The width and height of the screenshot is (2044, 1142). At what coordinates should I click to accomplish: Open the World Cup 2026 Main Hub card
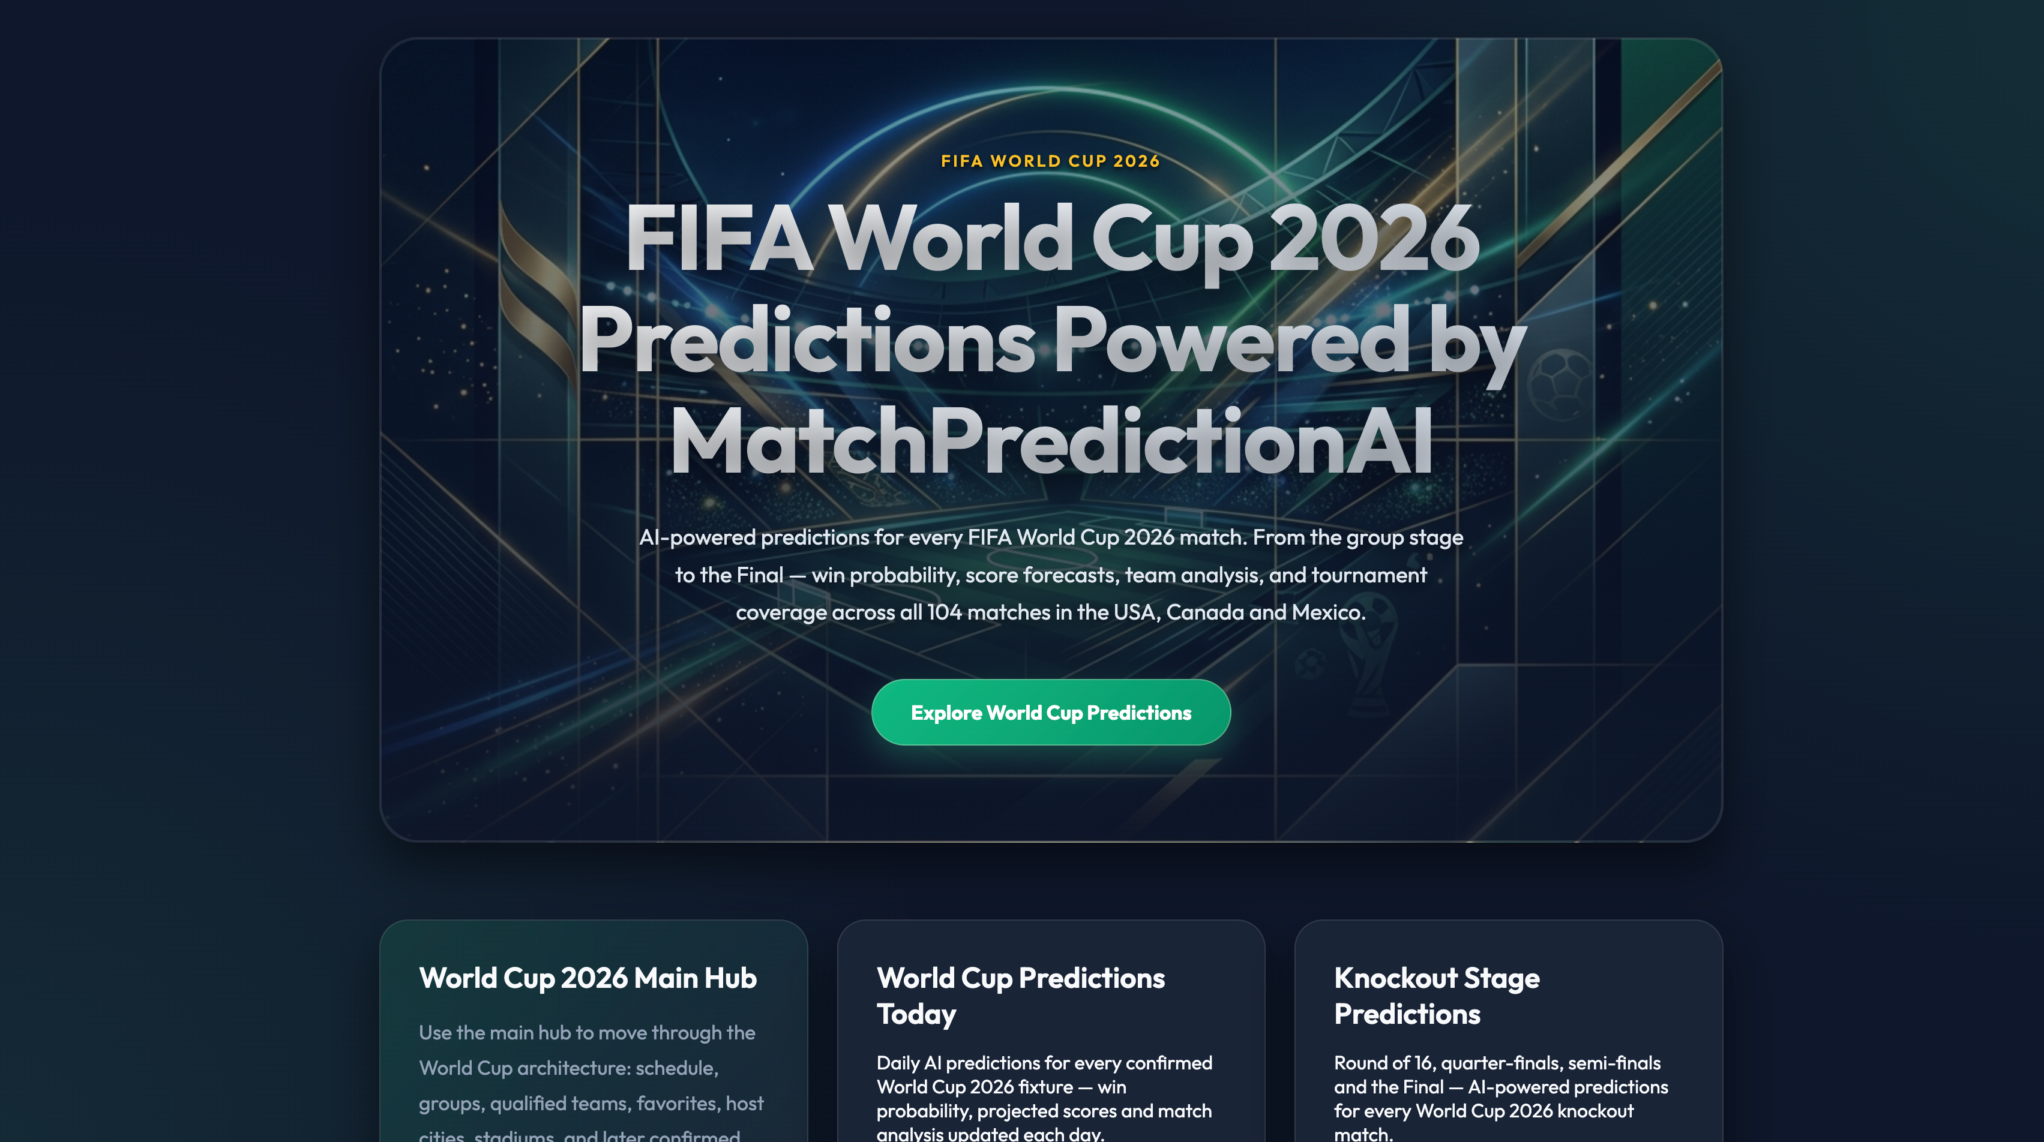pos(594,1031)
